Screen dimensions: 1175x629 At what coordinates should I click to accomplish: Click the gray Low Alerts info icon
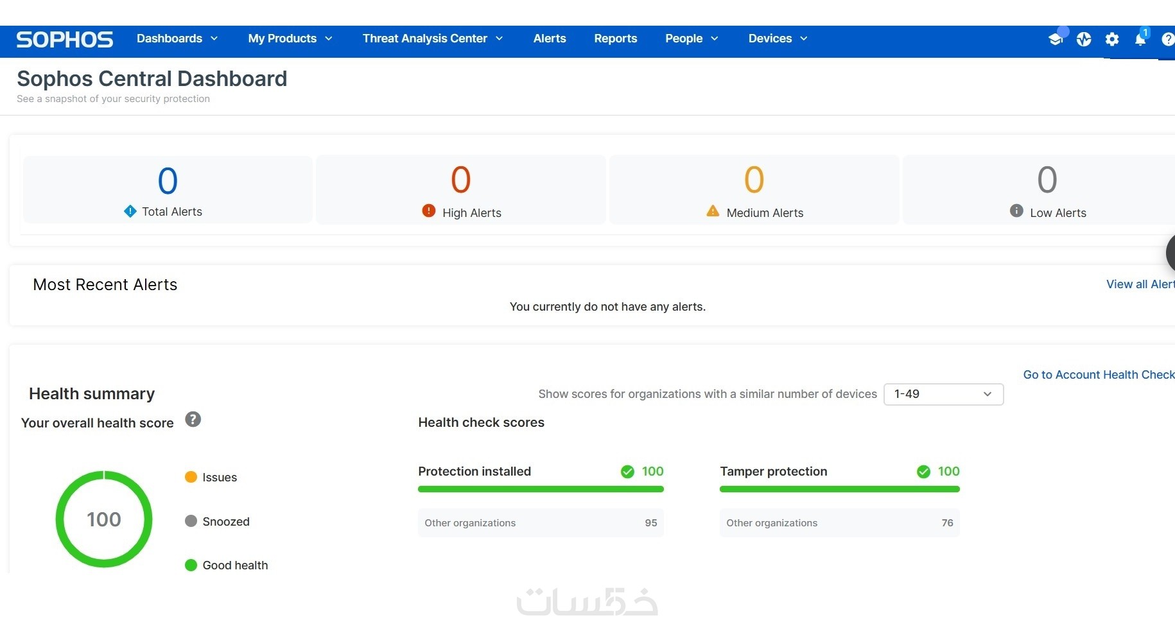1016,211
